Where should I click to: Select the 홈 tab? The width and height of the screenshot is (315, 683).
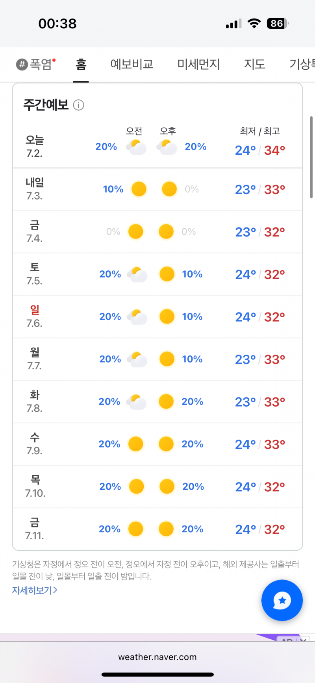tap(81, 64)
